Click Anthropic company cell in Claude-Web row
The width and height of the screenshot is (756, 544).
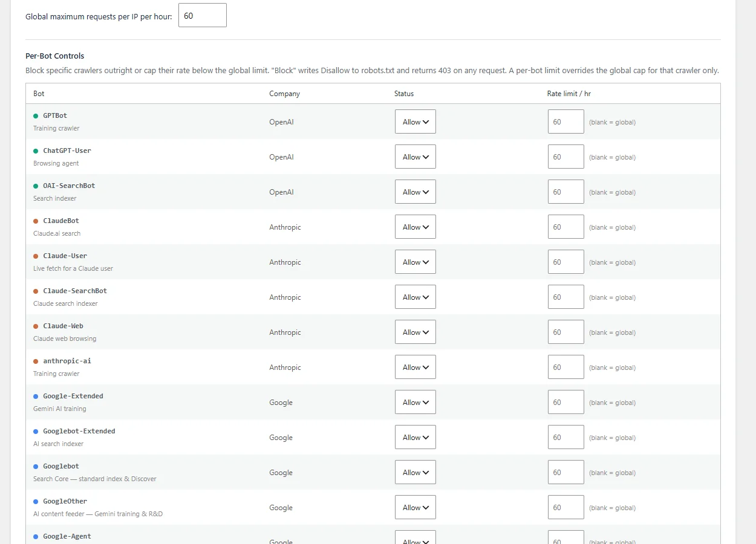285,332
